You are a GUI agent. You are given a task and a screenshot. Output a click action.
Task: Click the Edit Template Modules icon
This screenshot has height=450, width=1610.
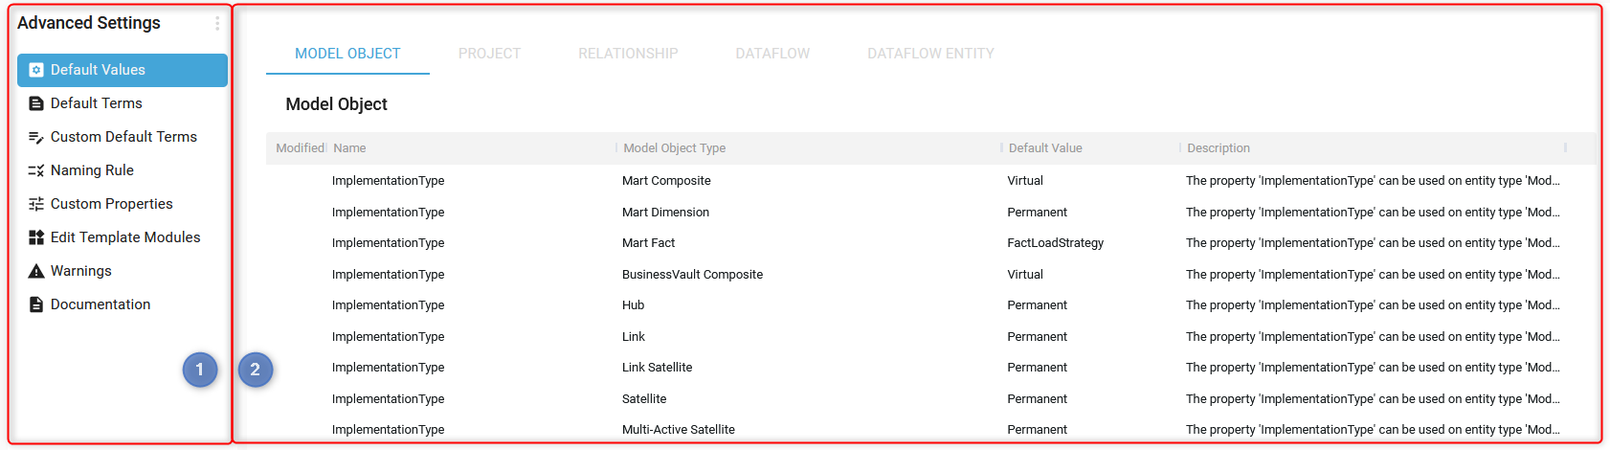[36, 237]
